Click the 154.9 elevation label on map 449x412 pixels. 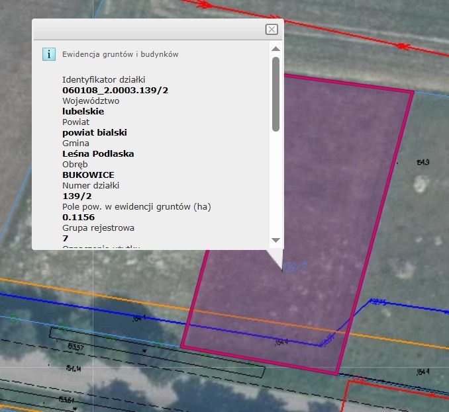pyautogui.click(x=423, y=162)
